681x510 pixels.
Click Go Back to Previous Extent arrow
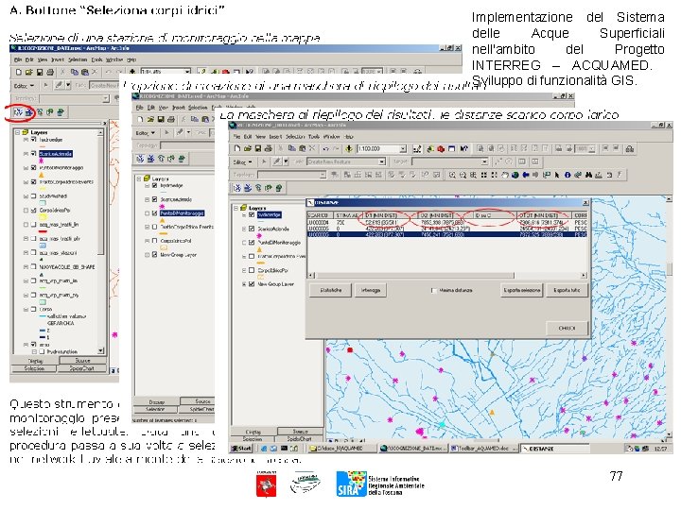[x=526, y=175]
